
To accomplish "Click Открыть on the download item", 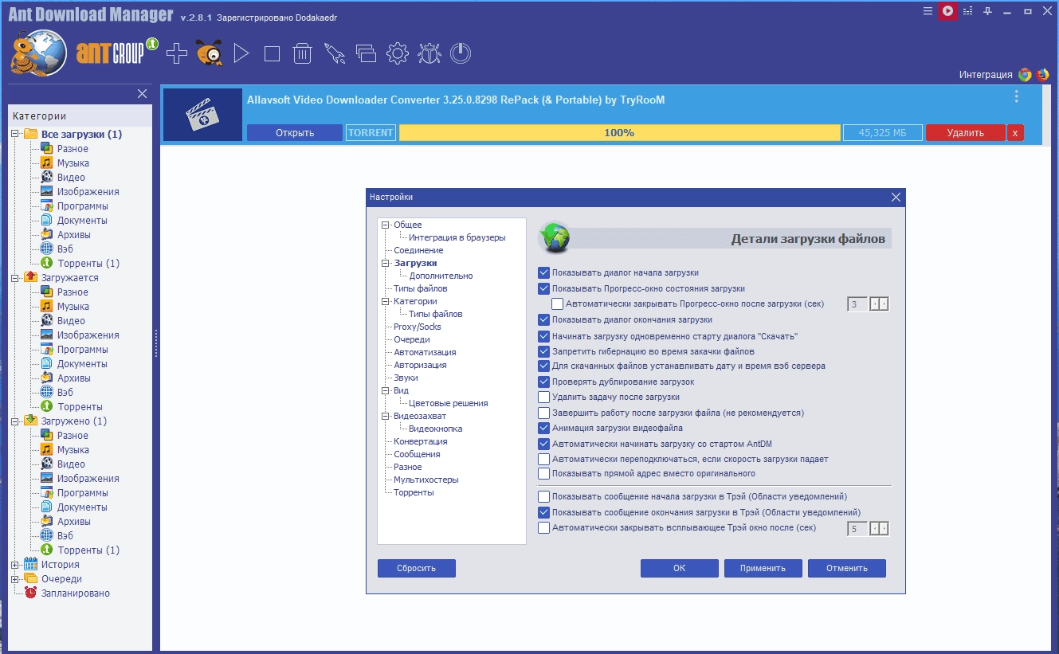I will (x=295, y=133).
